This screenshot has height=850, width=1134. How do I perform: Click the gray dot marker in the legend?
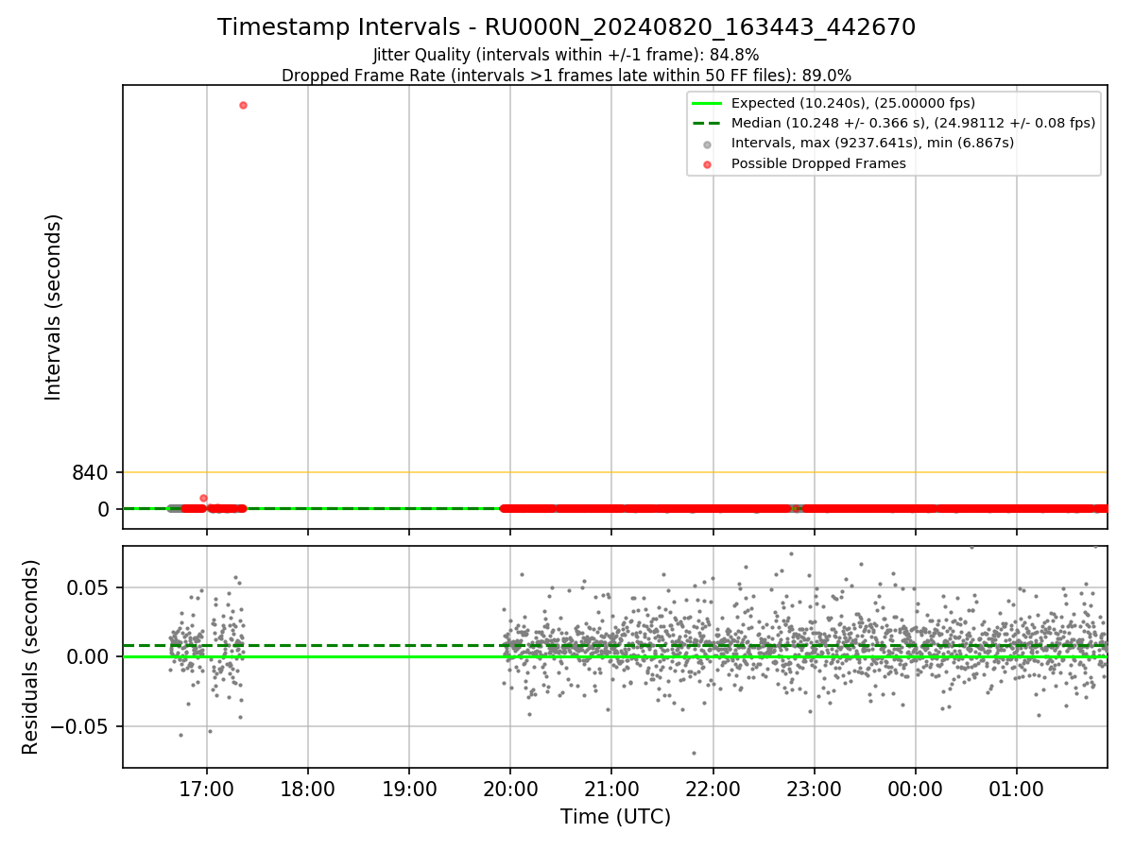pyautogui.click(x=708, y=144)
